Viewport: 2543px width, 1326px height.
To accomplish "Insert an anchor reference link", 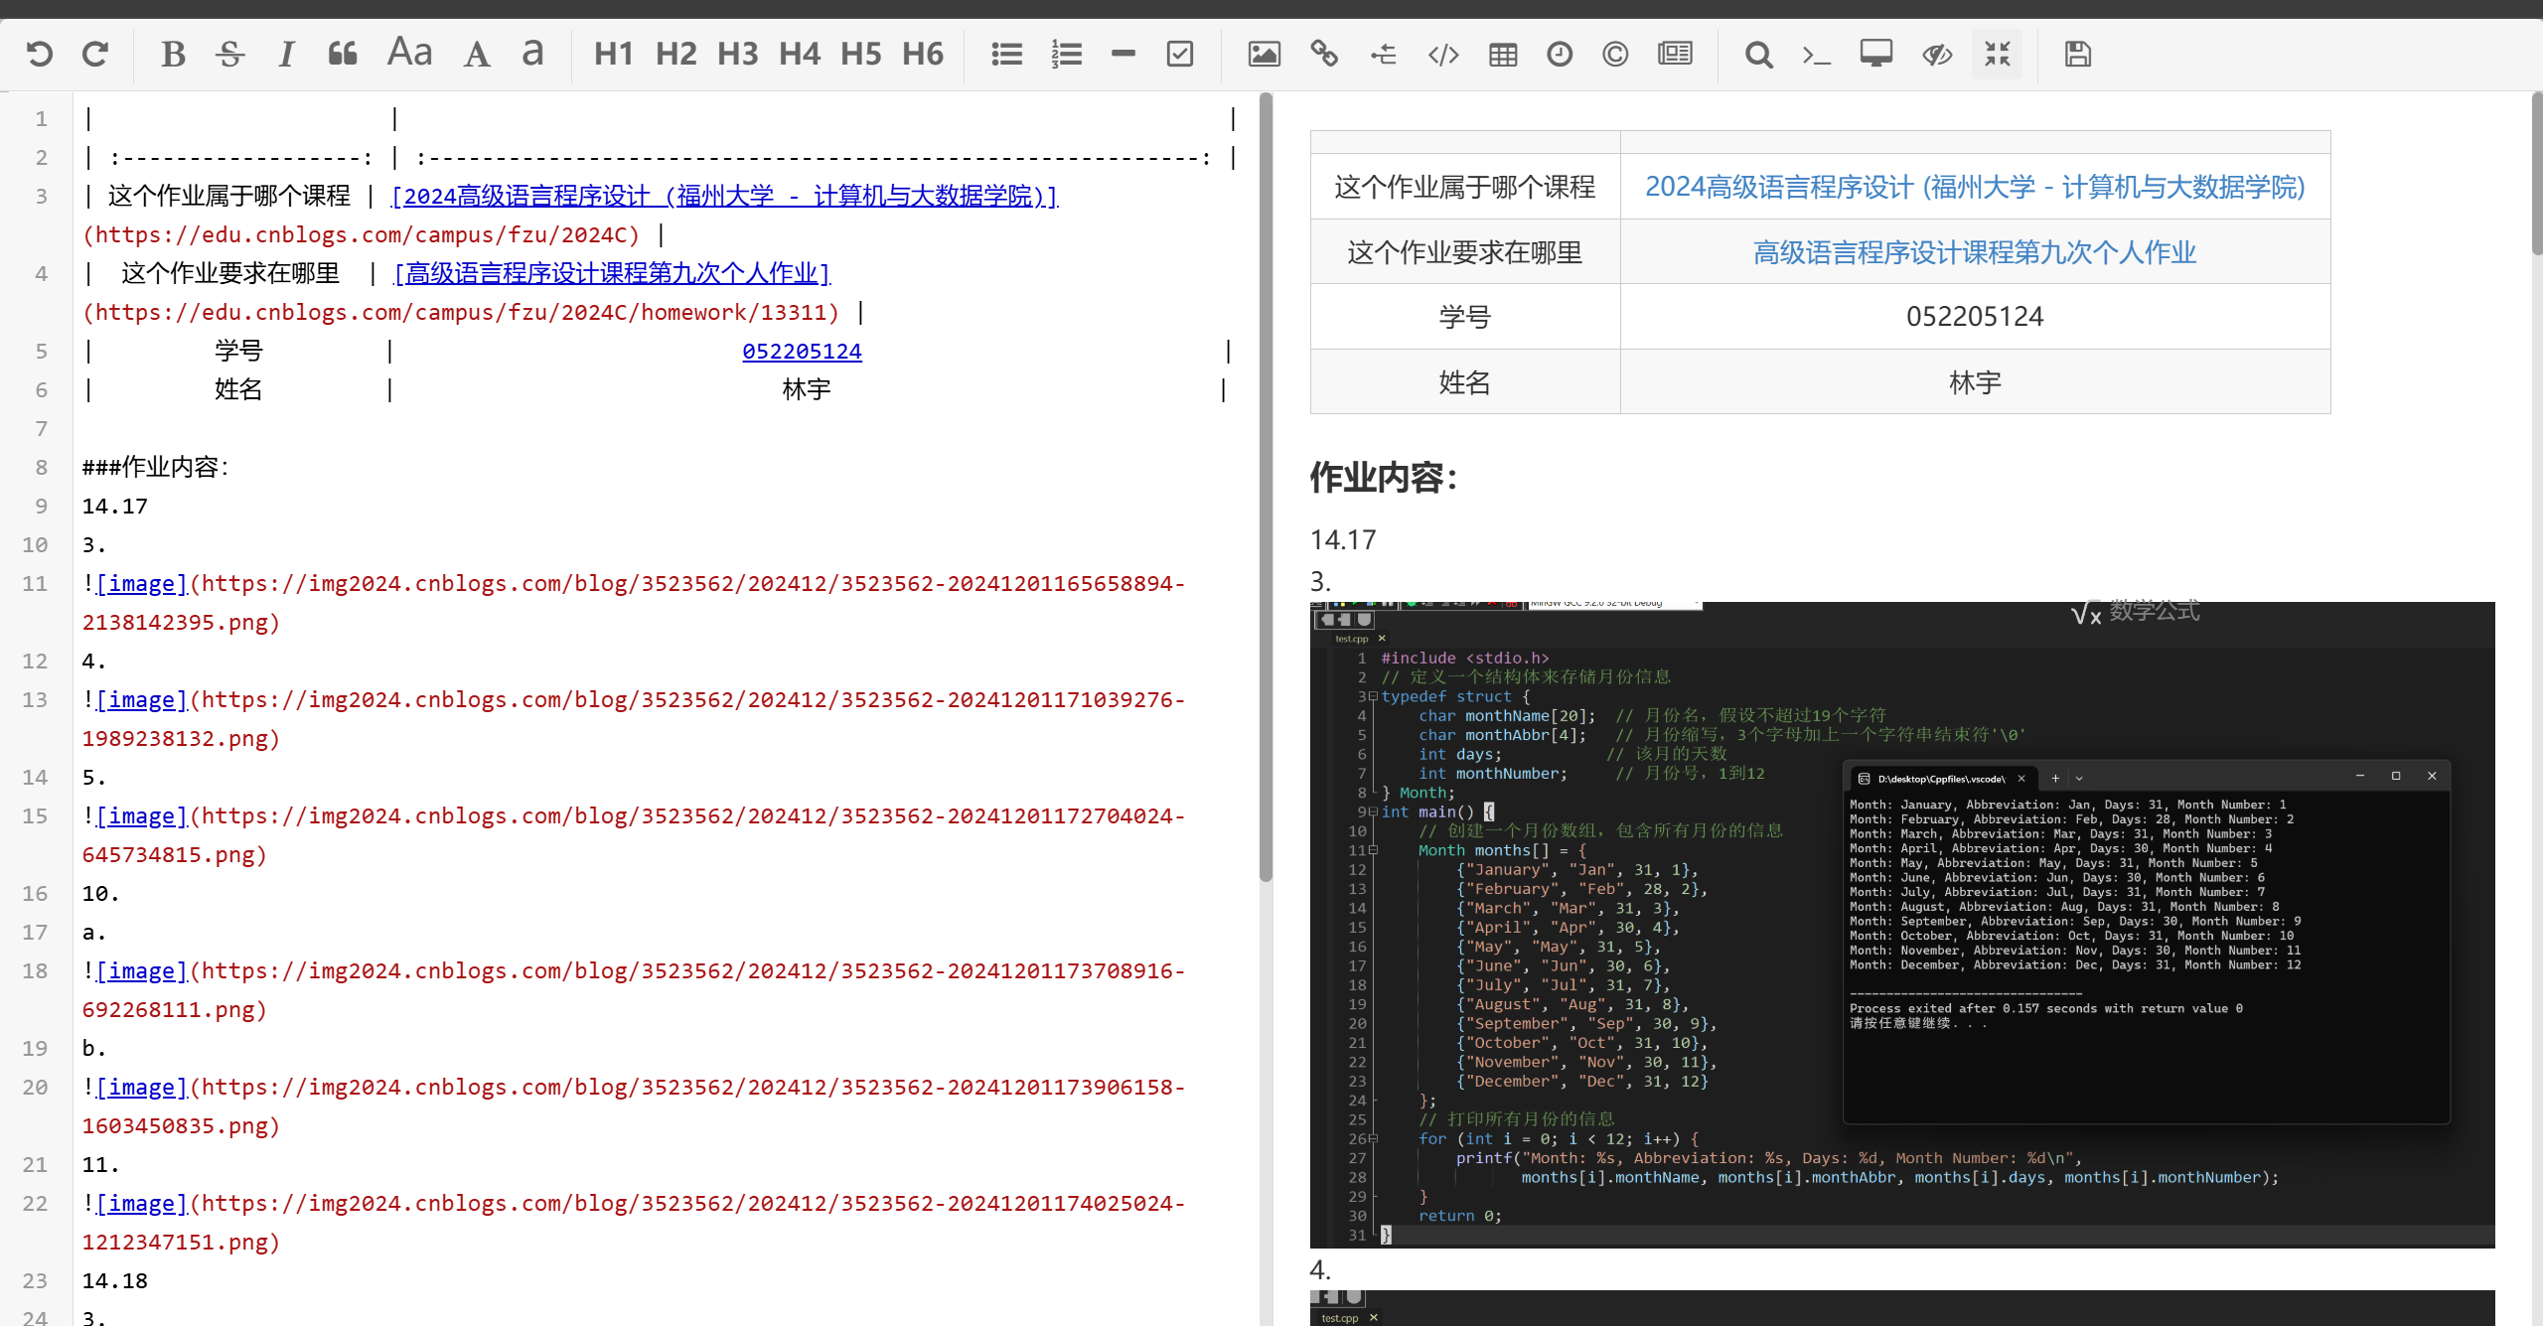I will pyautogui.click(x=1383, y=54).
